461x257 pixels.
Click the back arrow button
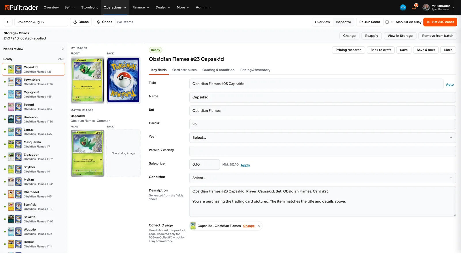pos(8,22)
